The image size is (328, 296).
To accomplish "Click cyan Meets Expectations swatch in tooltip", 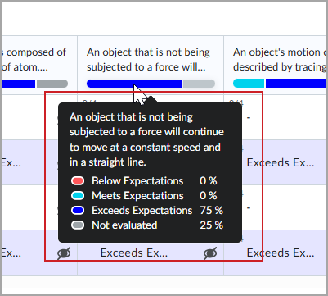I will [x=78, y=195].
